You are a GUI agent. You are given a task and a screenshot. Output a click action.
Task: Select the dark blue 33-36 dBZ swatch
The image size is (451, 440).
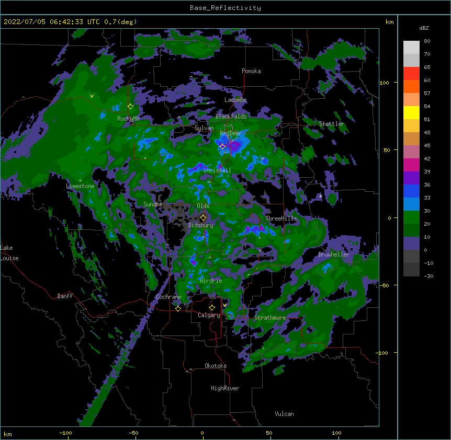coord(411,191)
